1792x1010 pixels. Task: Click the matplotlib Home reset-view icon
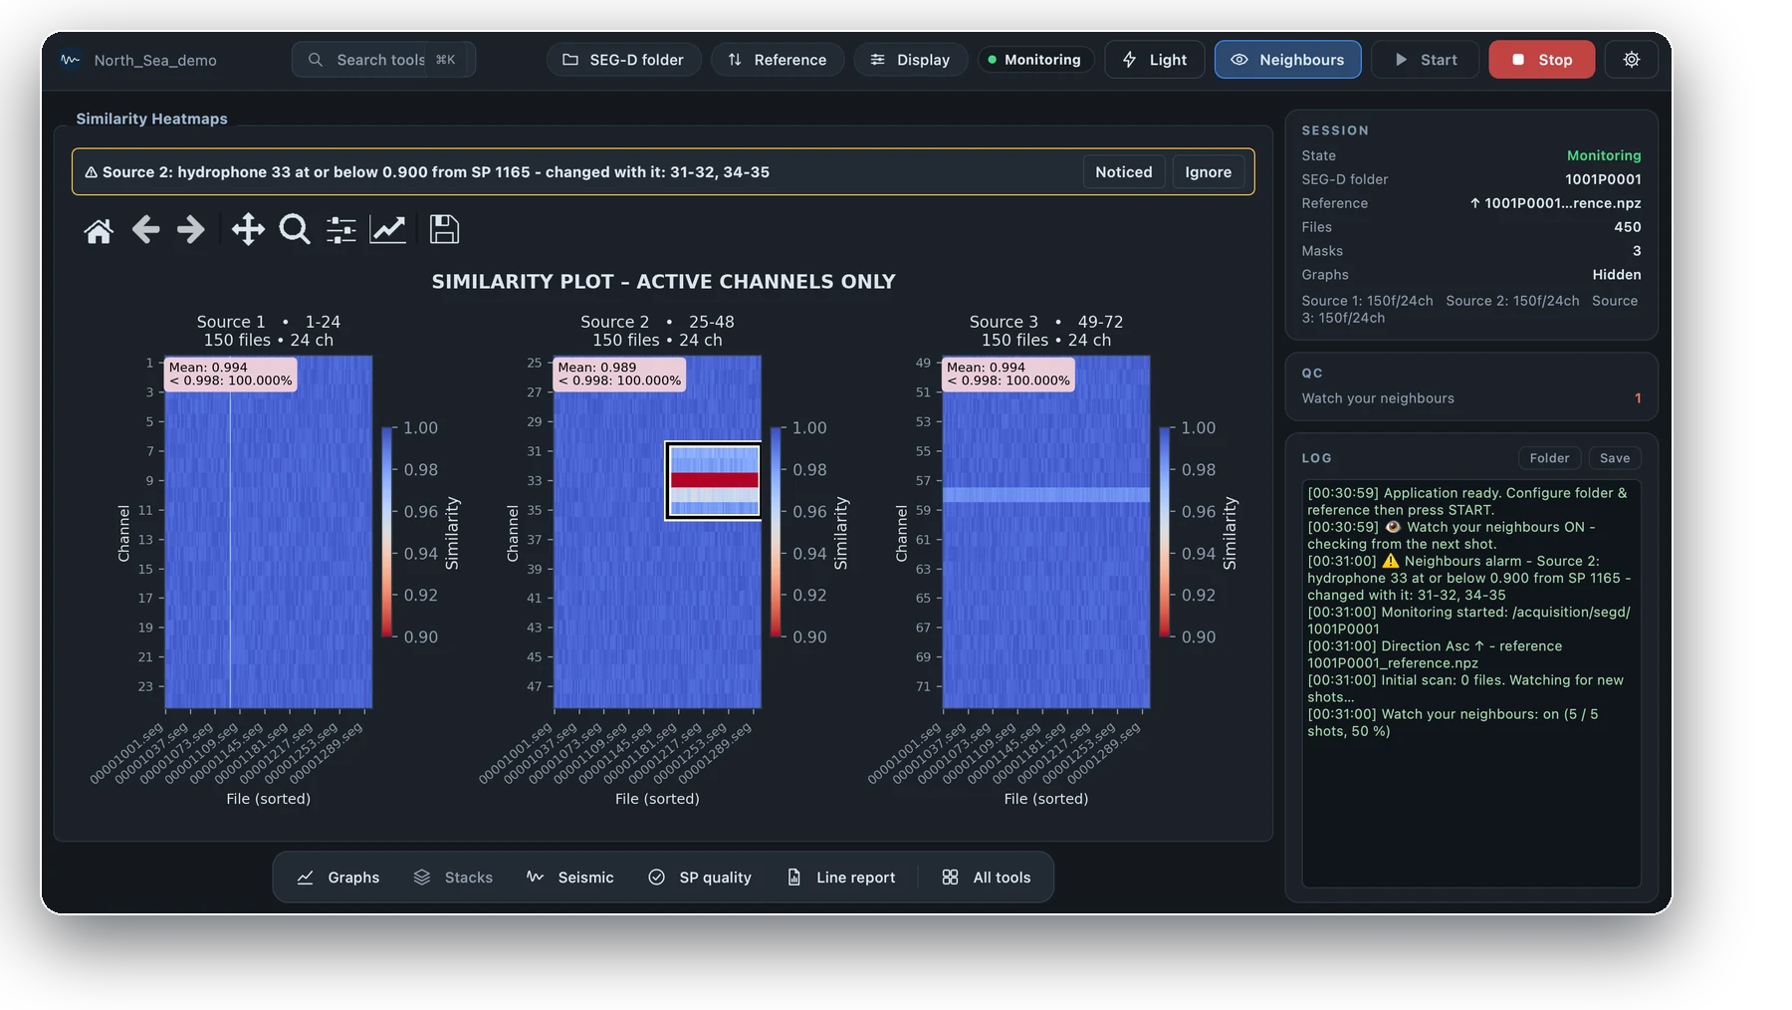(99, 230)
